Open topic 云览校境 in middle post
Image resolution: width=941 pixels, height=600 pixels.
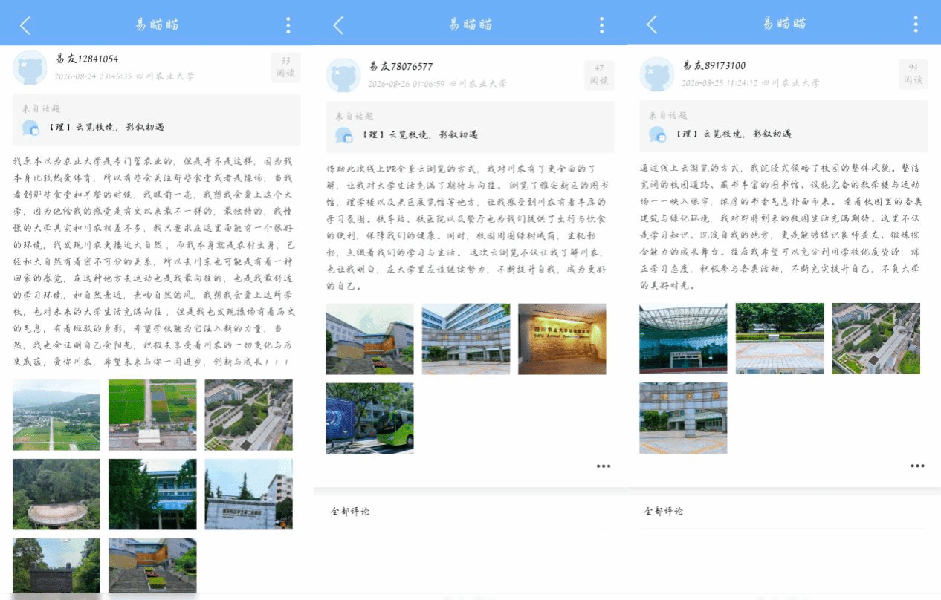pyautogui.click(x=420, y=134)
